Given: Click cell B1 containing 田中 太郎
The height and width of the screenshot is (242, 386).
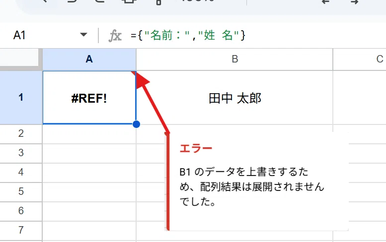Looking at the screenshot, I should coord(234,98).
